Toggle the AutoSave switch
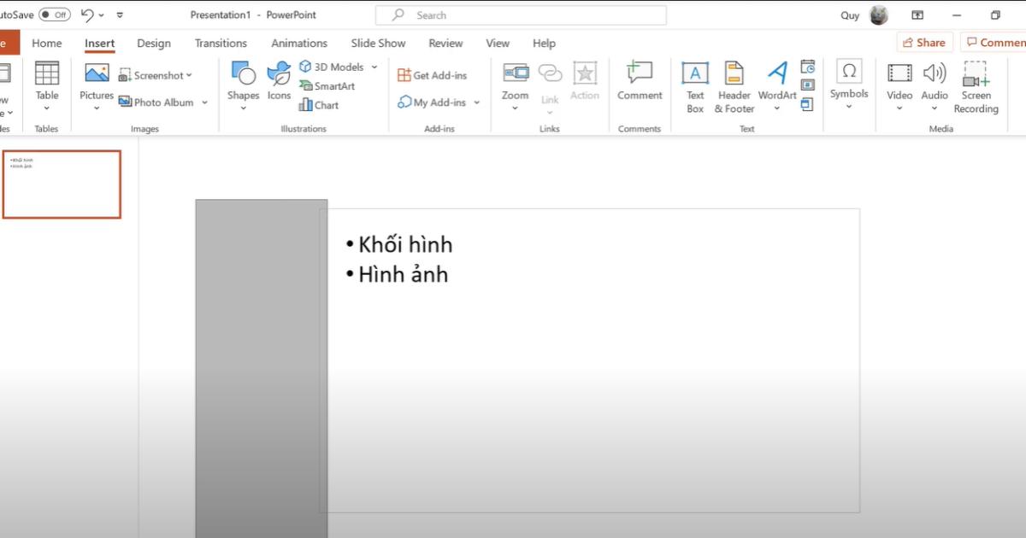The image size is (1026, 538). tap(55, 15)
